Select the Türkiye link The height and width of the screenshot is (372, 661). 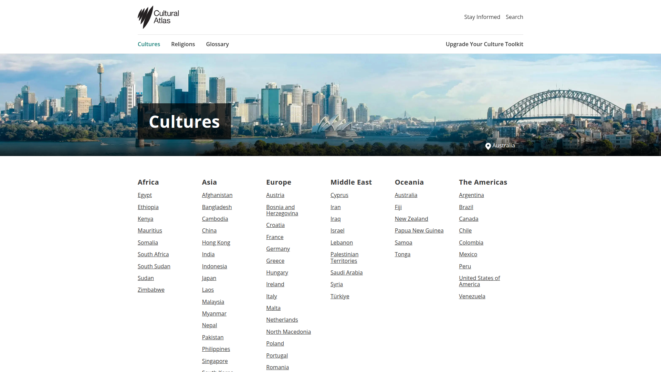(x=340, y=296)
